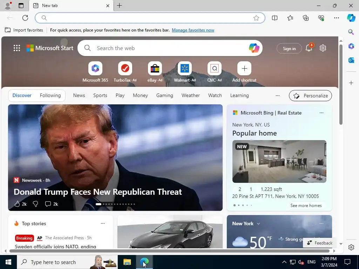Open File Explorer from the taskbar
This screenshot has height=269, width=359.
click(127, 262)
